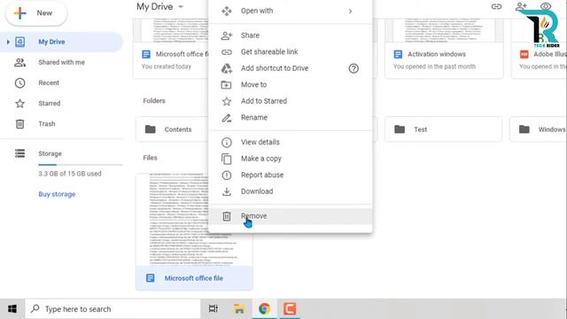Viewport: 567px width, 319px height.
Task: Choose Rename from the menu
Action: pyautogui.click(x=291, y=118)
